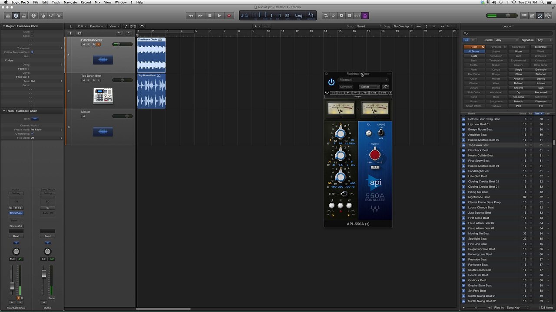Open the Media Browser
Image resolution: width=556 pixels, height=312 pixels.
point(548,16)
